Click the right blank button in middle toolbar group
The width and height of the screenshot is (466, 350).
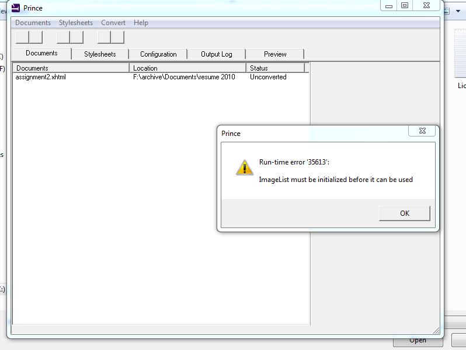click(76, 37)
